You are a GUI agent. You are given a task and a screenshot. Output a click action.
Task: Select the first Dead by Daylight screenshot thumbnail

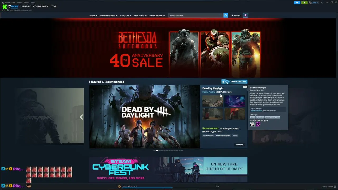(213, 101)
